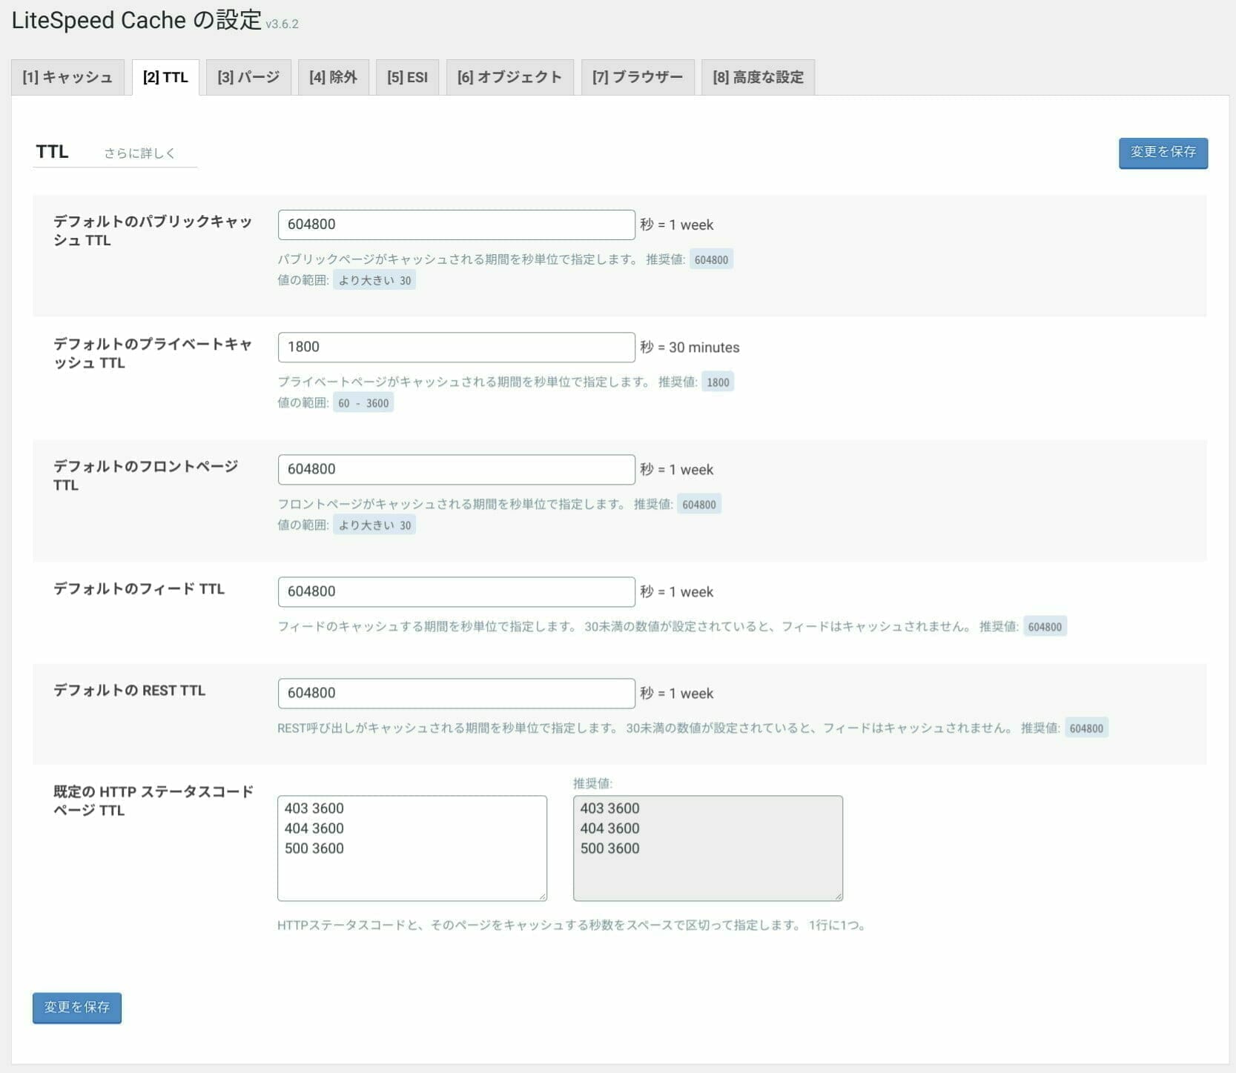Click the より大きい 30 range badge under public cache

374,280
